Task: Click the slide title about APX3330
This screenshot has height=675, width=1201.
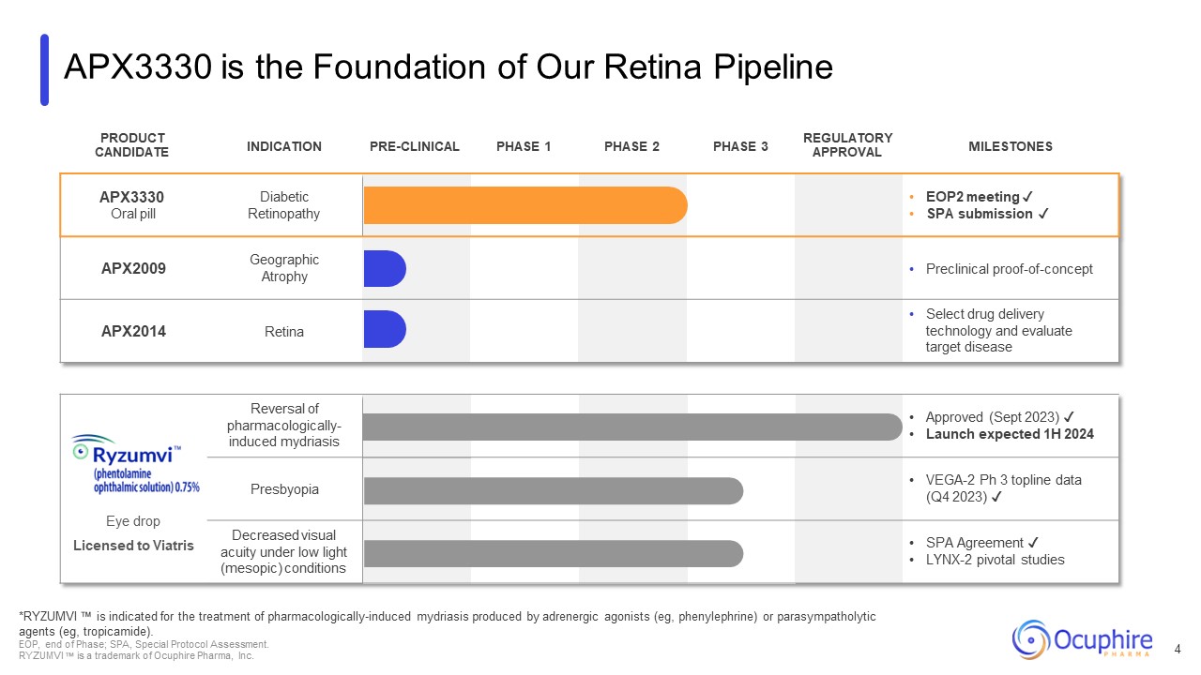Action: coord(448,67)
